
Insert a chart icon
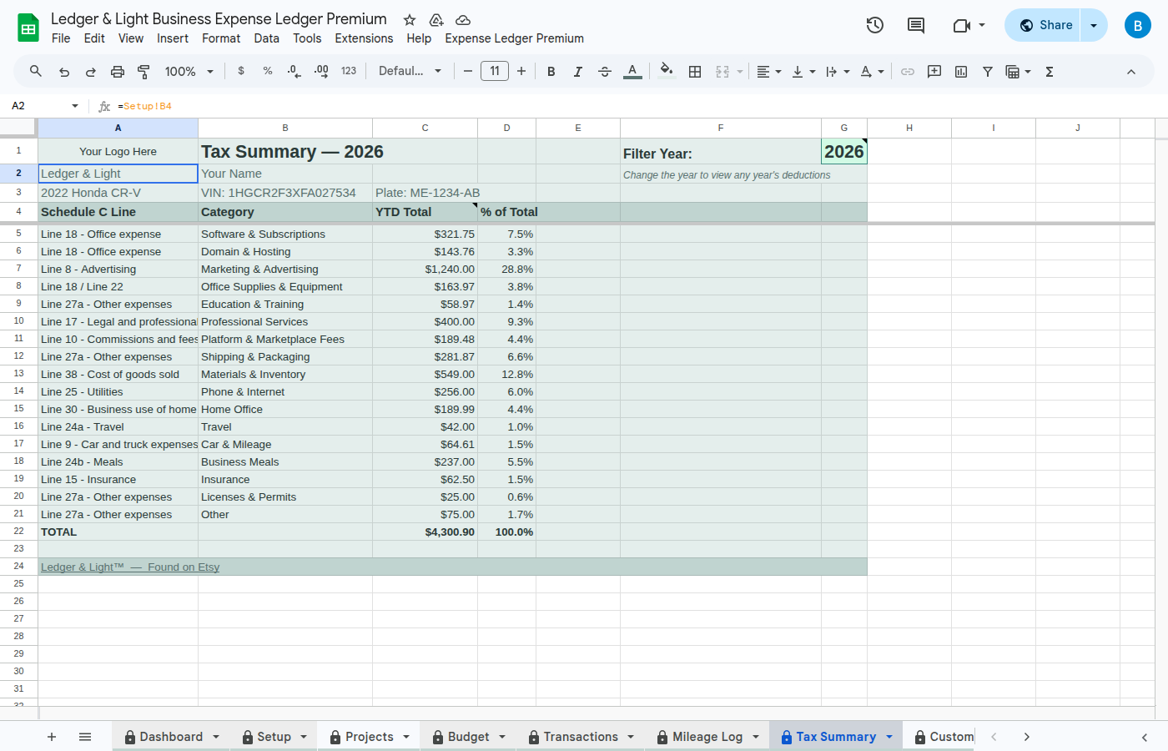pos(961,72)
